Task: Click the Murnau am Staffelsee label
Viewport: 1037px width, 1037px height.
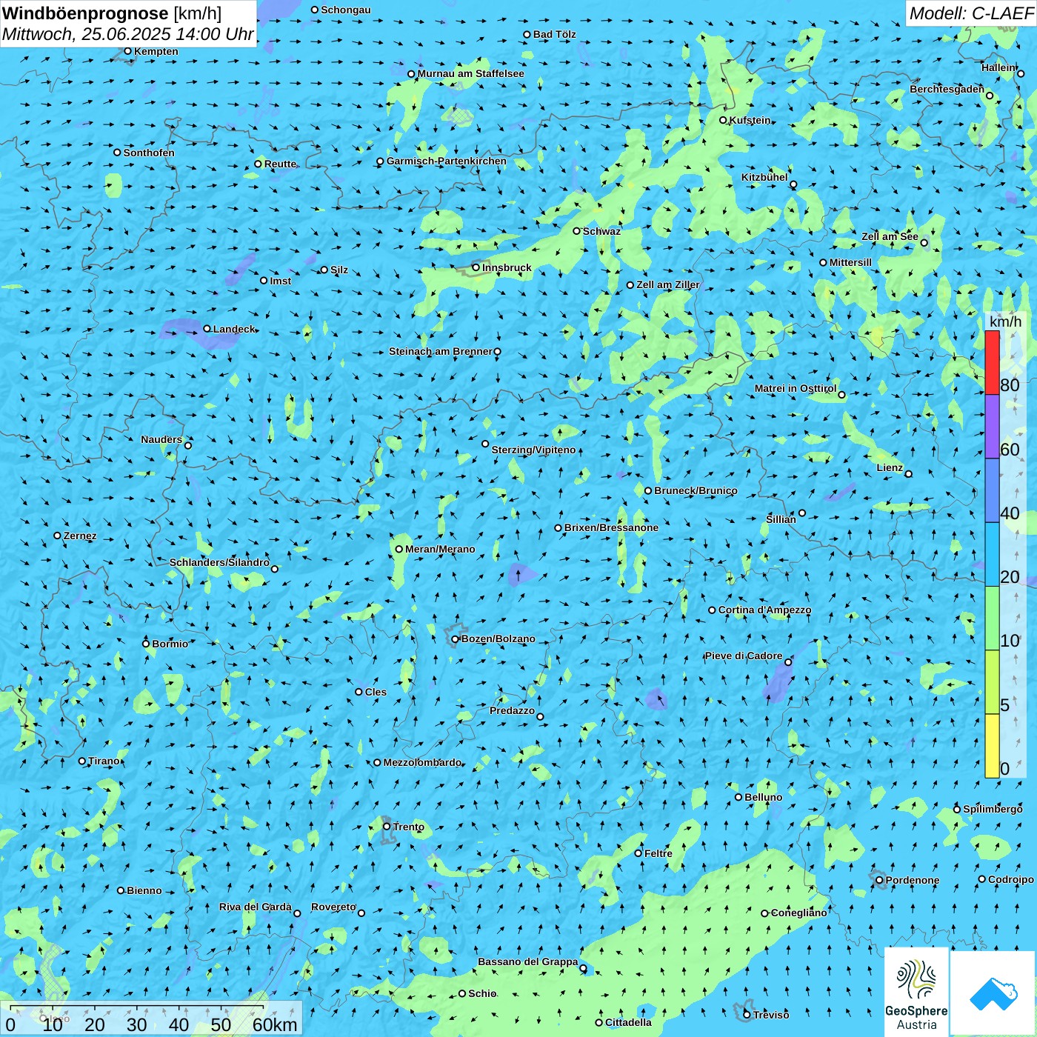Action: pyautogui.click(x=470, y=73)
